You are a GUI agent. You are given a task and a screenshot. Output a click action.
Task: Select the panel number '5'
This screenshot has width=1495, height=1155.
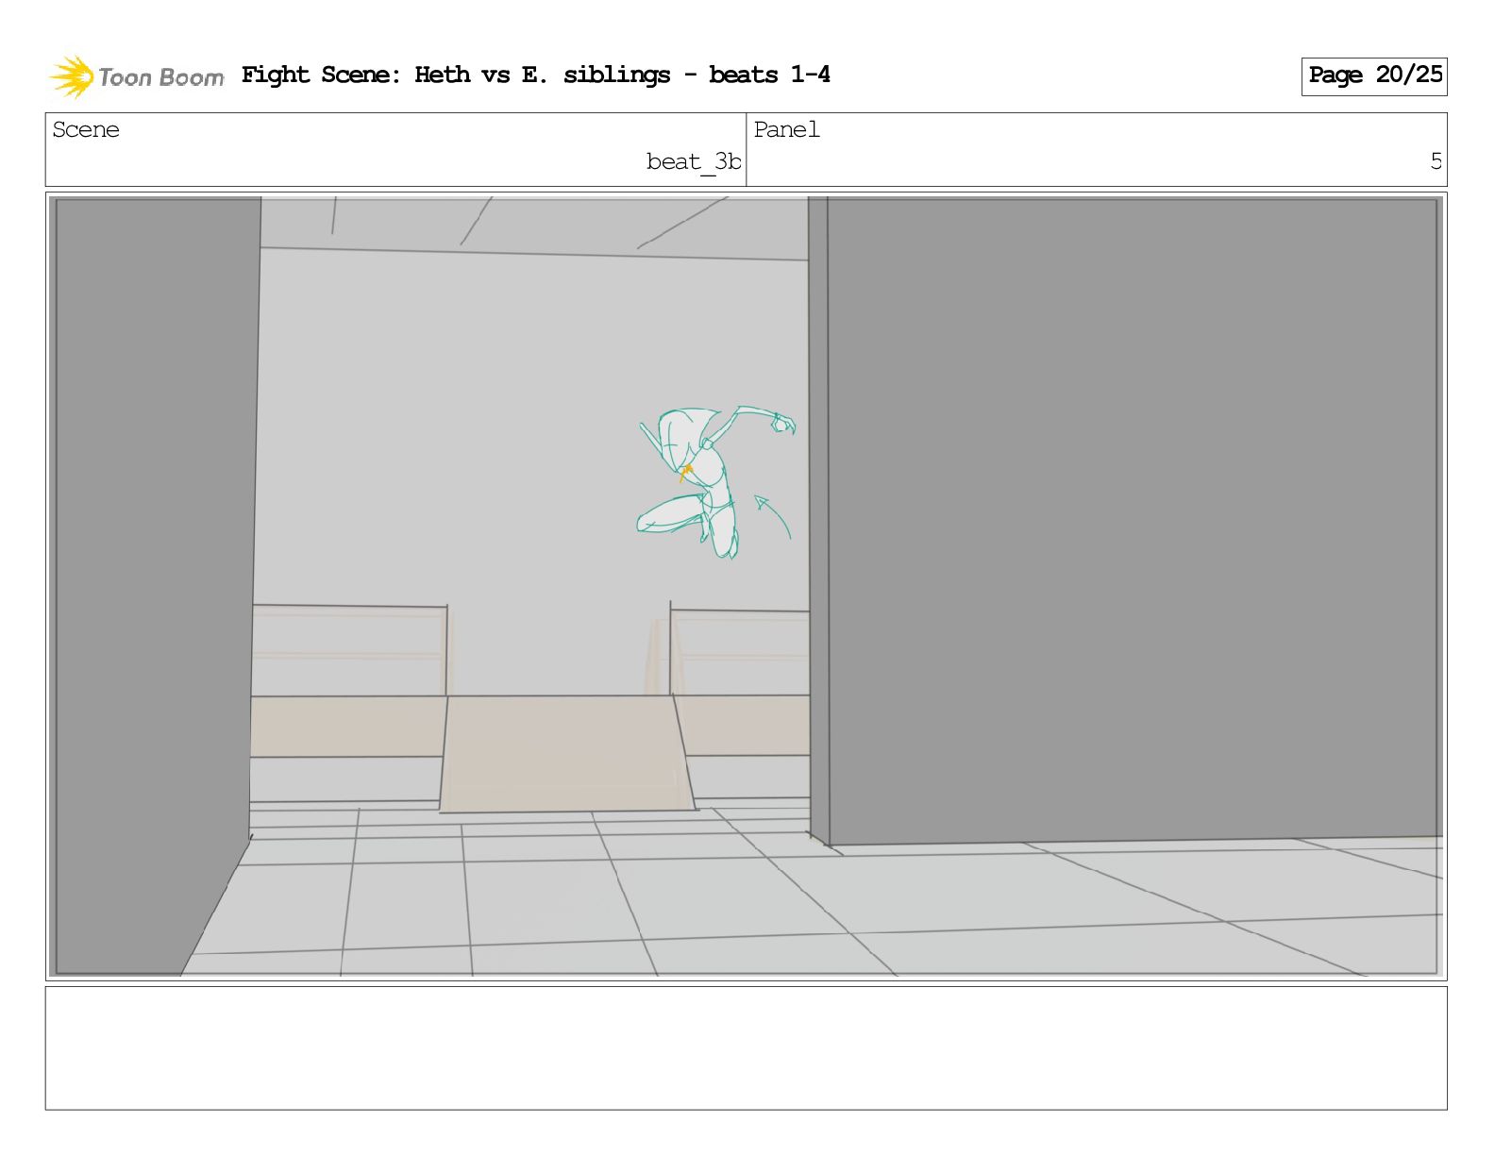tap(1436, 161)
